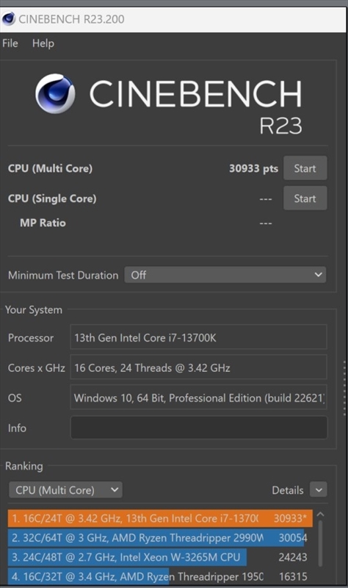Click the OS description field
Viewport: 348px width, 588px height.
pyautogui.click(x=198, y=398)
